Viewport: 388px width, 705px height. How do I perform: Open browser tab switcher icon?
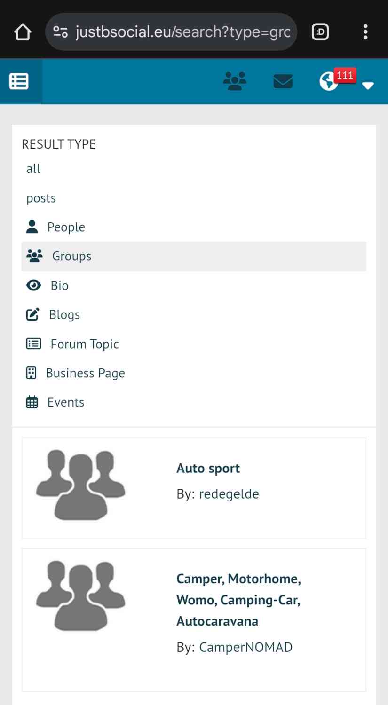tap(320, 32)
